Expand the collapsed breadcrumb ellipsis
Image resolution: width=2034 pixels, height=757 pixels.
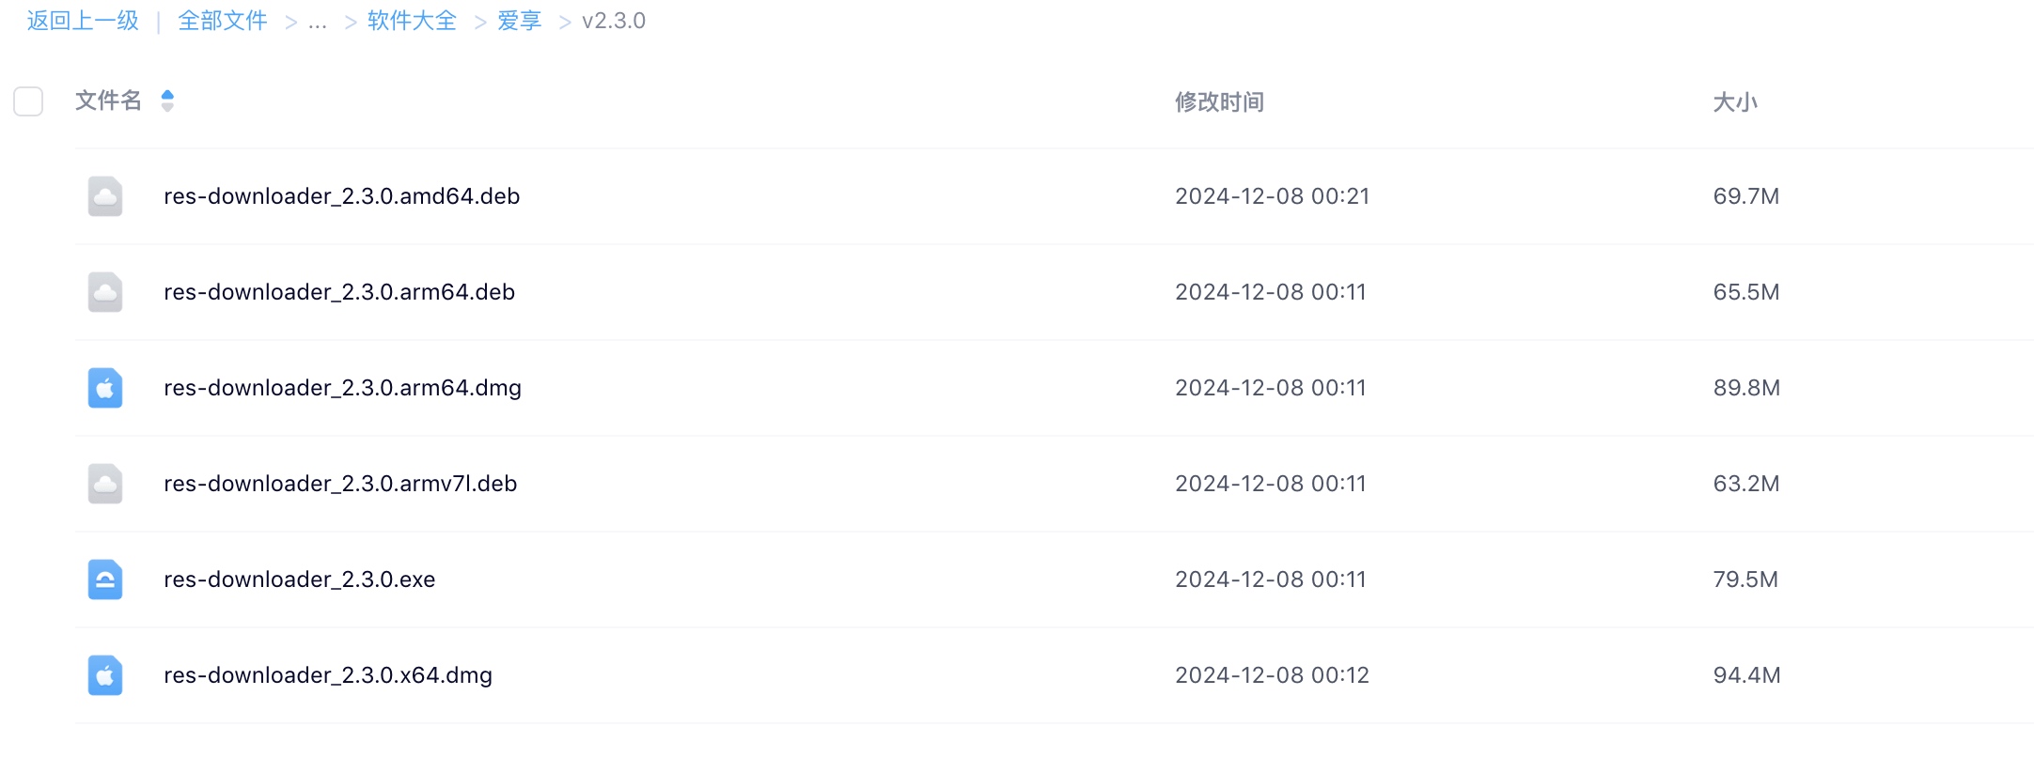[x=318, y=22]
